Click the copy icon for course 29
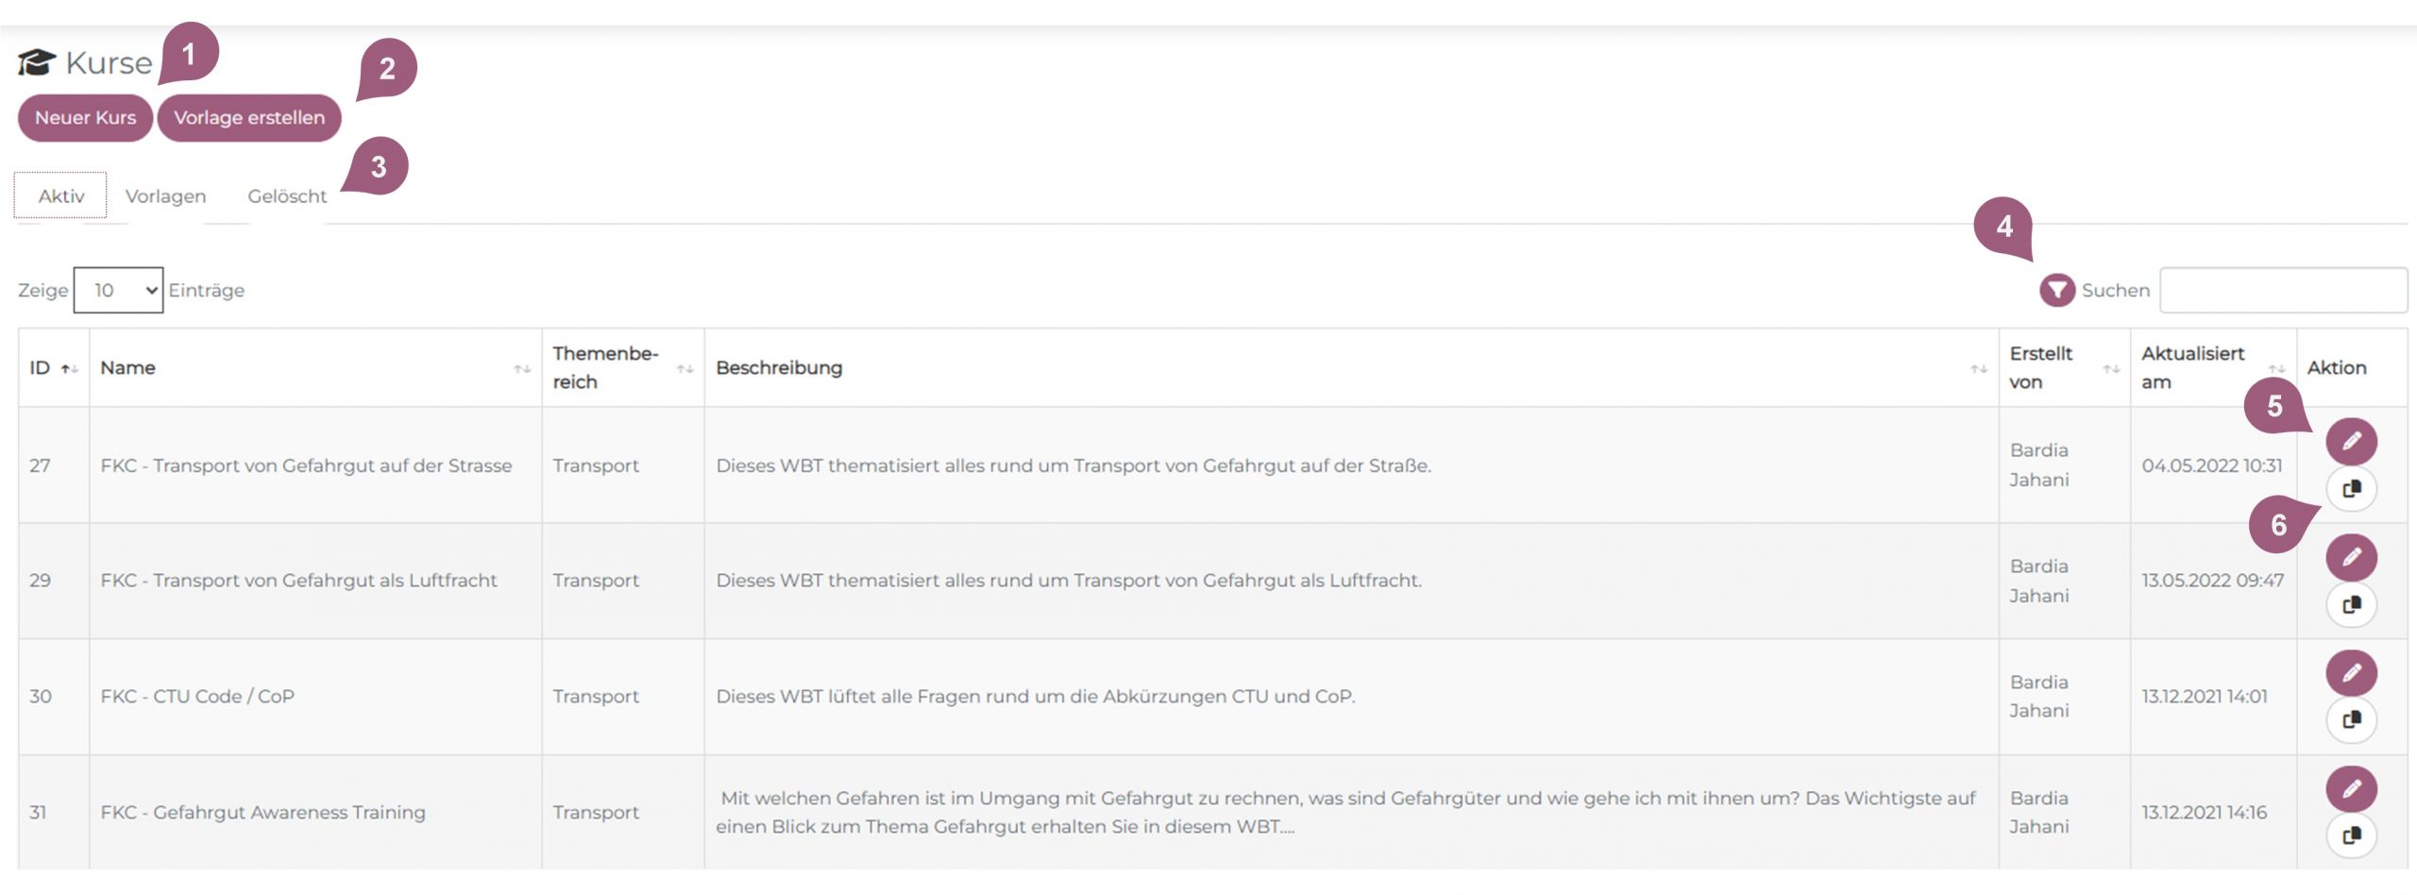 2350,604
